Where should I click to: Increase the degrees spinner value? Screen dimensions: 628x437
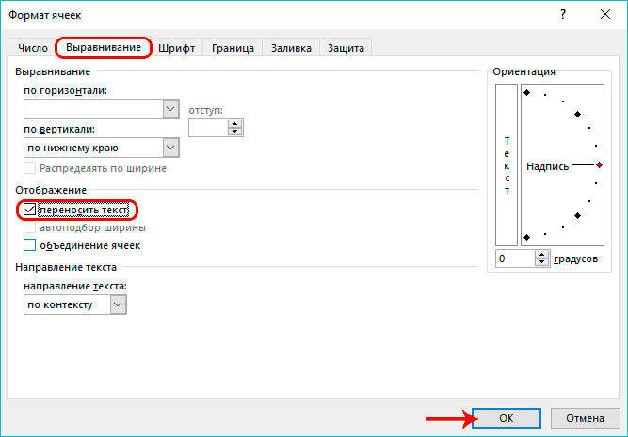point(544,254)
